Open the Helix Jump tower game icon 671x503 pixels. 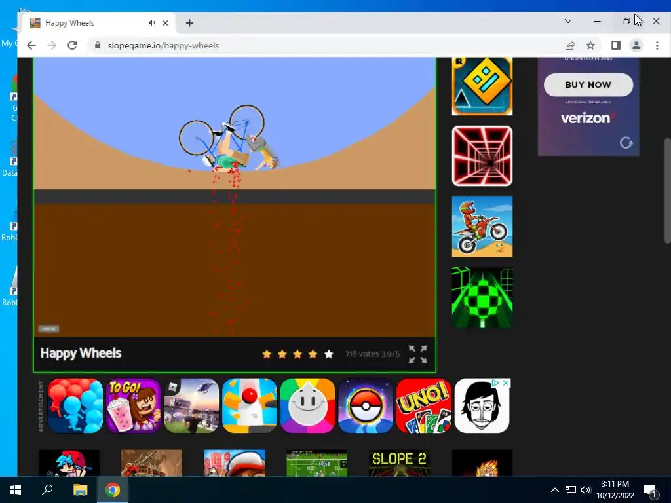coord(250,405)
